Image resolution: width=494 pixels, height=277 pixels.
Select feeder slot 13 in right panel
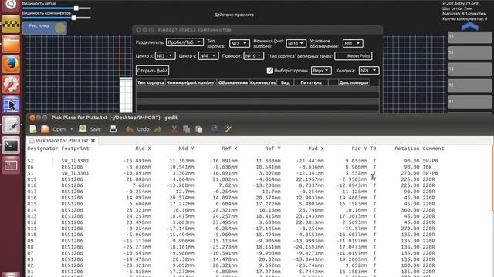[x=469, y=69]
